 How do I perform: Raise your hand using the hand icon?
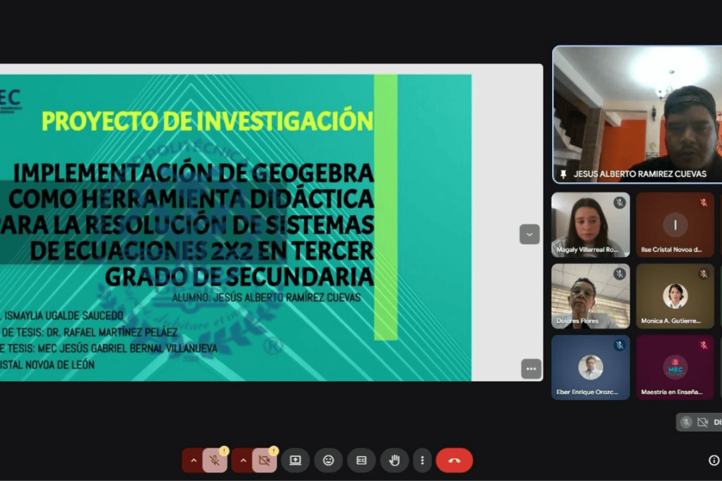tap(394, 460)
